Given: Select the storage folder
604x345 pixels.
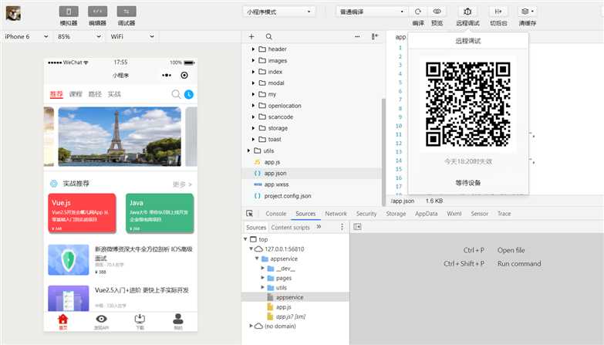Looking at the screenshot, I should [x=278, y=128].
